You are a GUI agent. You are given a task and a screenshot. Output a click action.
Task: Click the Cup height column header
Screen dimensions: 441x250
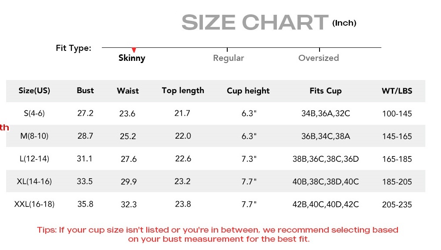click(248, 91)
